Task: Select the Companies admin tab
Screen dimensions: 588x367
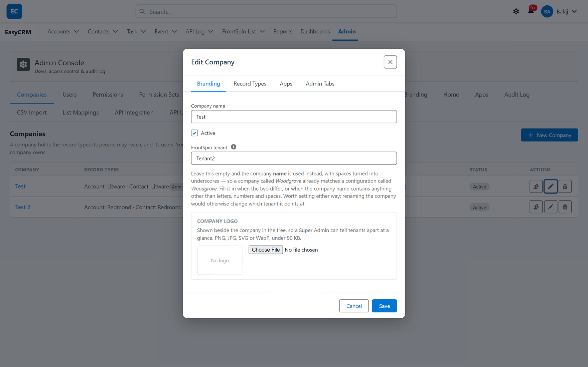Action: click(x=32, y=95)
